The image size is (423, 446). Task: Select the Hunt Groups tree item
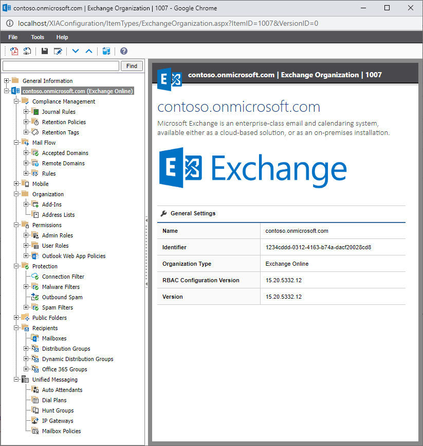(x=58, y=410)
